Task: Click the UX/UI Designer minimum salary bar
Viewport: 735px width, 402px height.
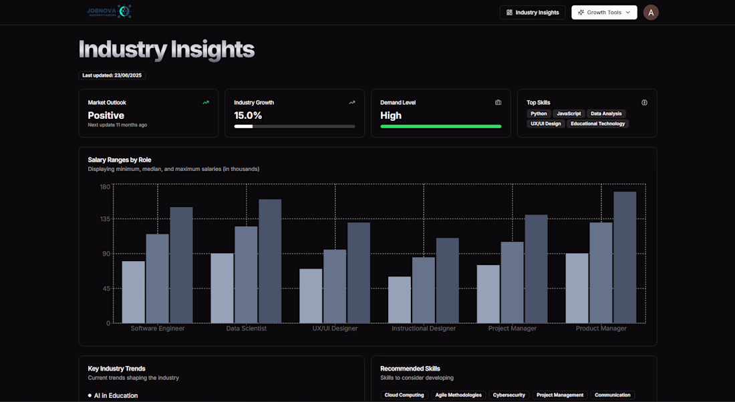Action: click(x=311, y=296)
